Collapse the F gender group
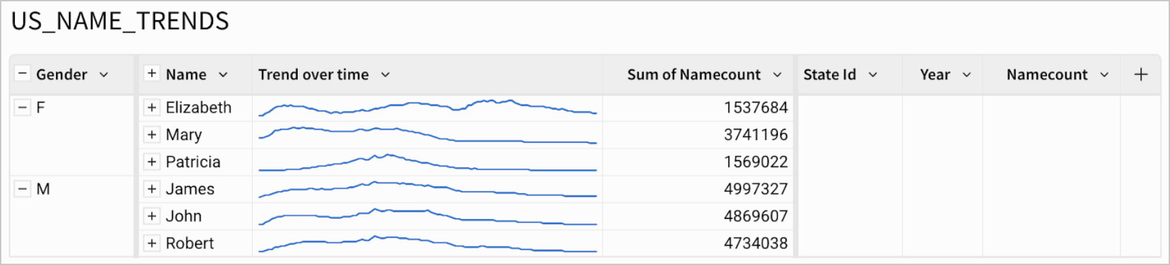The height and width of the screenshot is (265, 1170). (x=23, y=107)
